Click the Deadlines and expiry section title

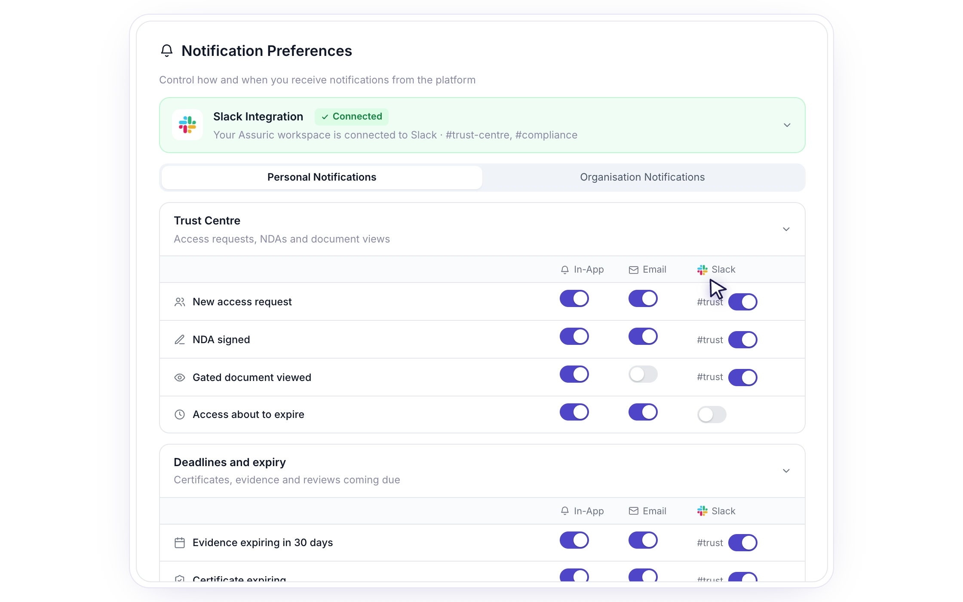(230, 462)
